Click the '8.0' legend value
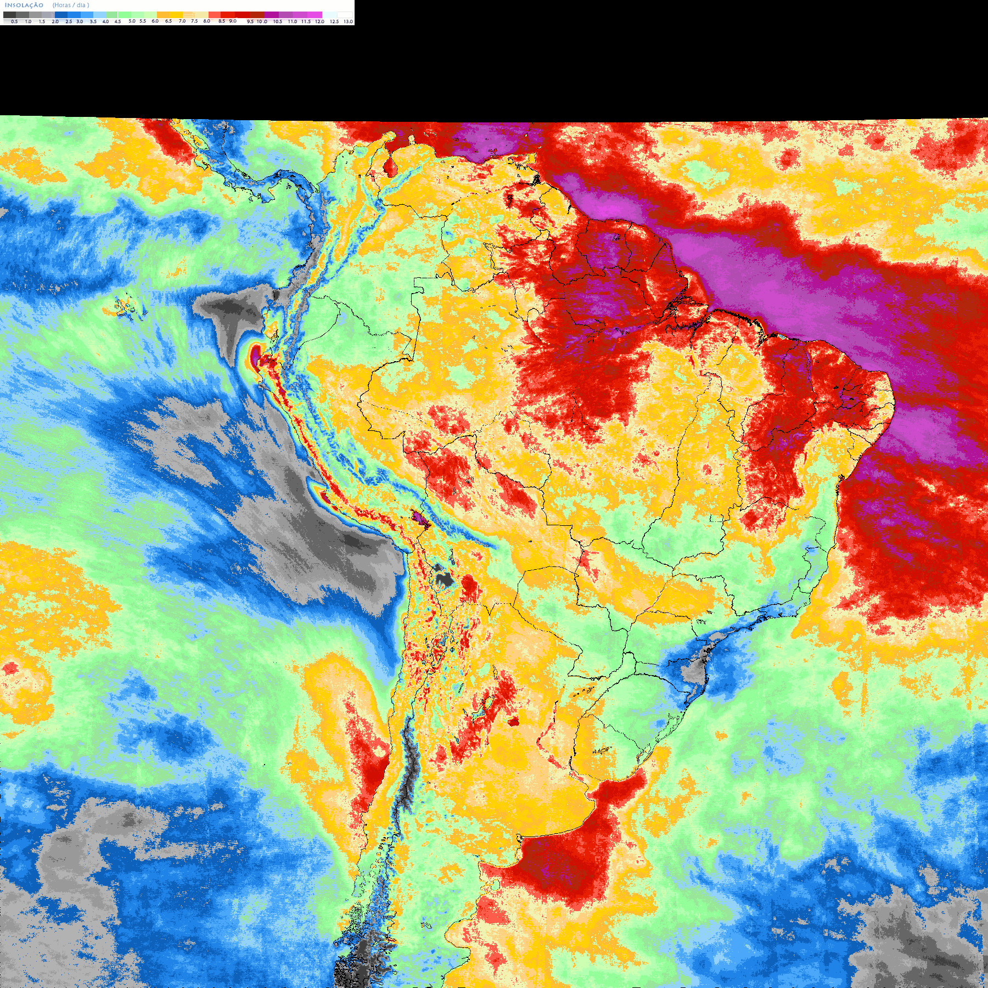 [207, 21]
